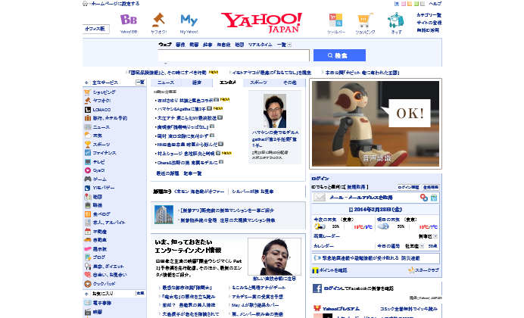This screenshot has width=524, height=318.
Task: Toggle the お気に入り section arrow
Action: click(x=86, y=294)
